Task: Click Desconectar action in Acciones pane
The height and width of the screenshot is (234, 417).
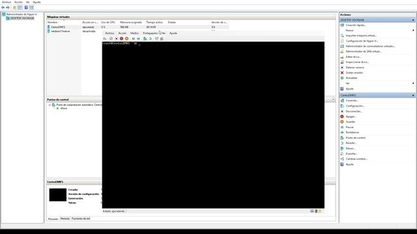Action: click(354, 111)
